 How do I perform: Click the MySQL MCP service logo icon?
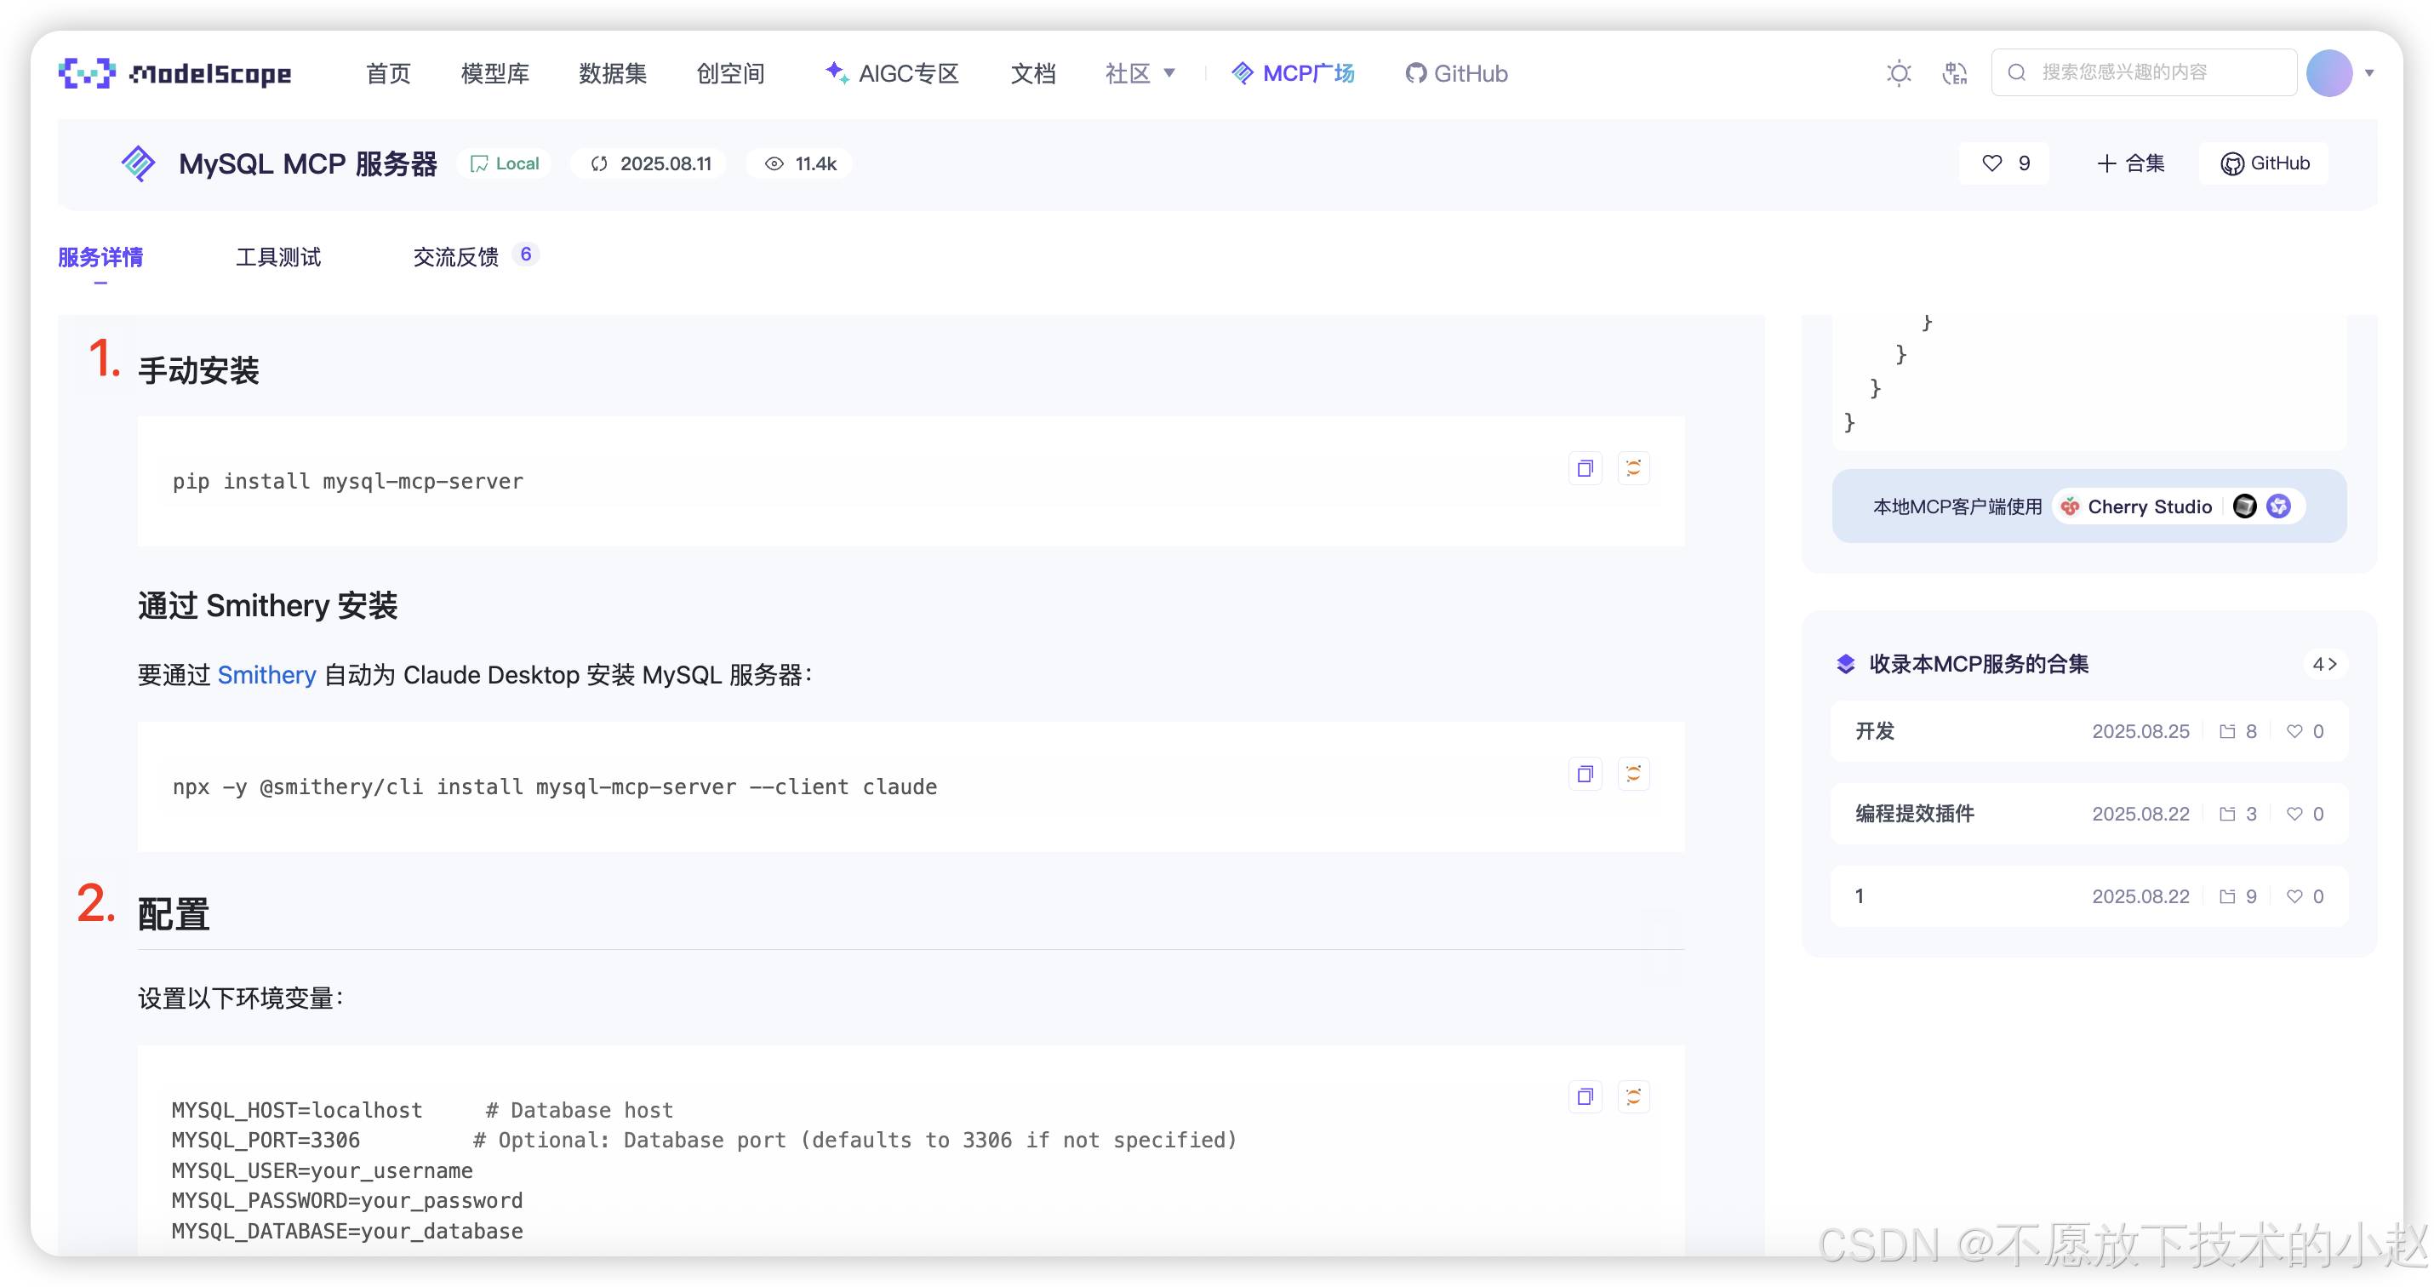point(138,163)
